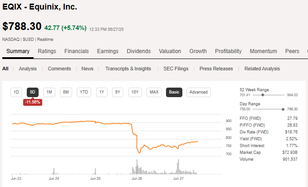Choose the 6M time range
Image resolution: width=308 pixels, height=187 pixels.
pos(66,92)
